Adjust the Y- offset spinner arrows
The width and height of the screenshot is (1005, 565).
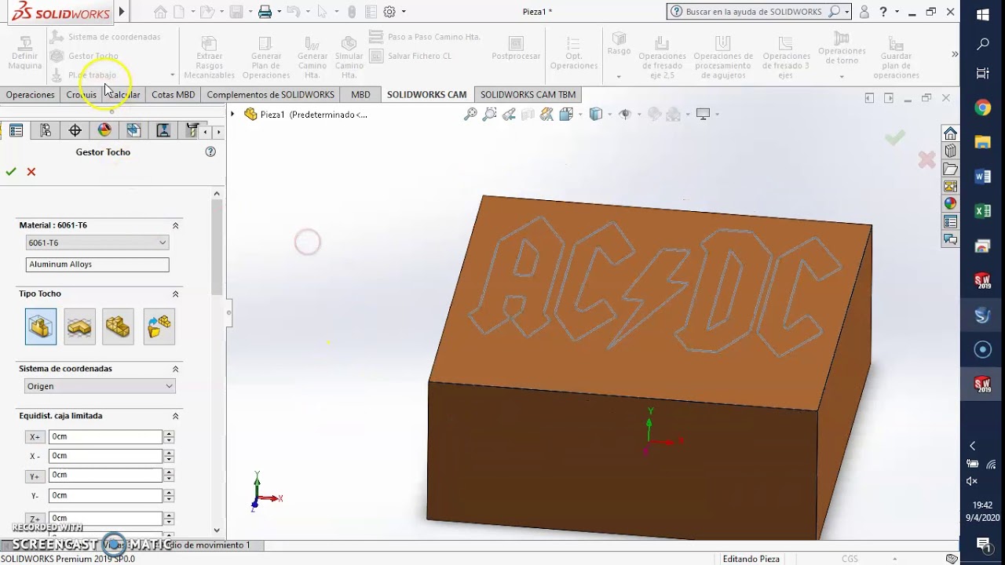[x=169, y=495]
